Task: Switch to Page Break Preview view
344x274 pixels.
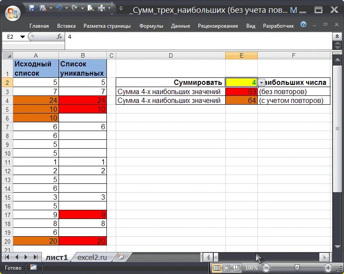Action: click(x=236, y=268)
